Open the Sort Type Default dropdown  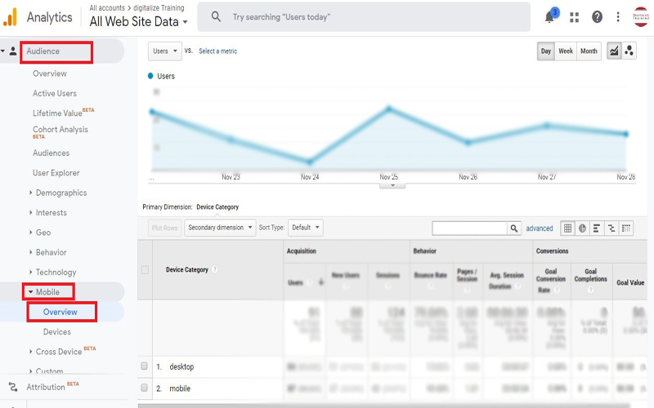[x=306, y=228]
